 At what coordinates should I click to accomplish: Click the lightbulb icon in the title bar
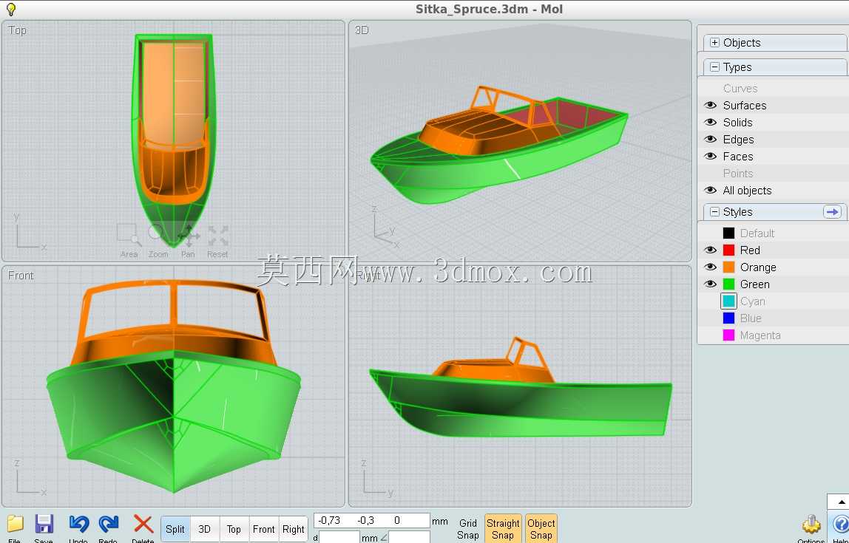click(x=10, y=9)
